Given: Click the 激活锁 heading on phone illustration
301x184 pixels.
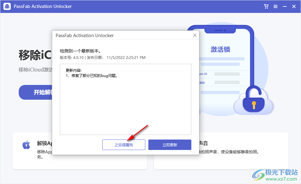Looking at the screenshot, I should click(221, 49).
